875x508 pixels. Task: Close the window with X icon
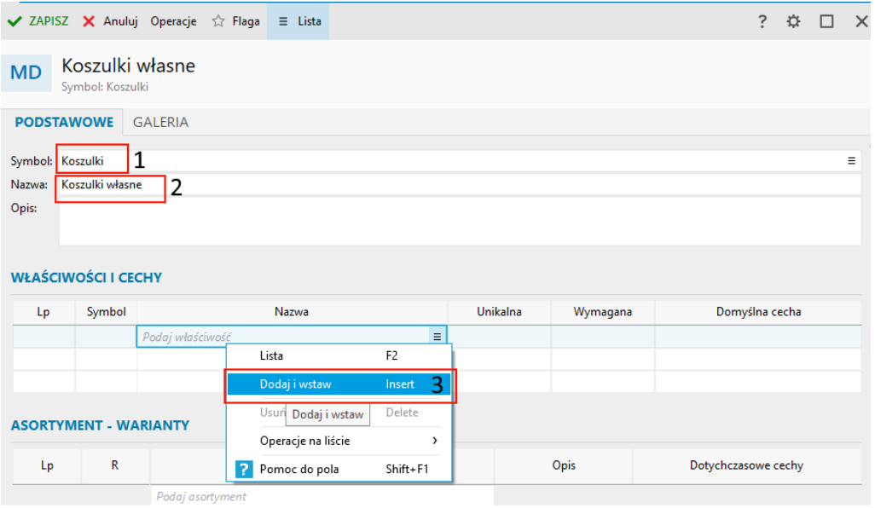coord(861,21)
